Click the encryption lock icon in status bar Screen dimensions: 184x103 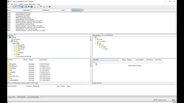coord(154,100)
